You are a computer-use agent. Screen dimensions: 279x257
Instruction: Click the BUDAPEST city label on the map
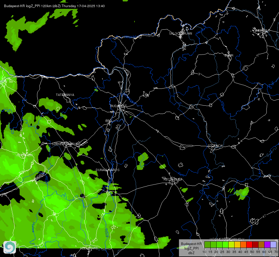pyautogui.click(x=119, y=106)
